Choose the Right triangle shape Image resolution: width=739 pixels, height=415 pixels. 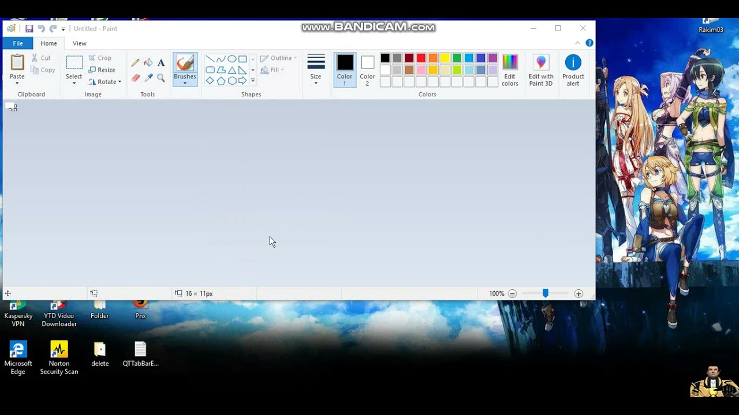tap(242, 70)
